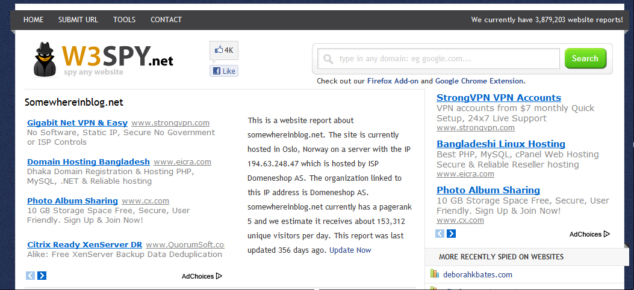The width and height of the screenshot is (634, 290).
Task: Click the Facebook Like button
Action: pyautogui.click(x=224, y=71)
